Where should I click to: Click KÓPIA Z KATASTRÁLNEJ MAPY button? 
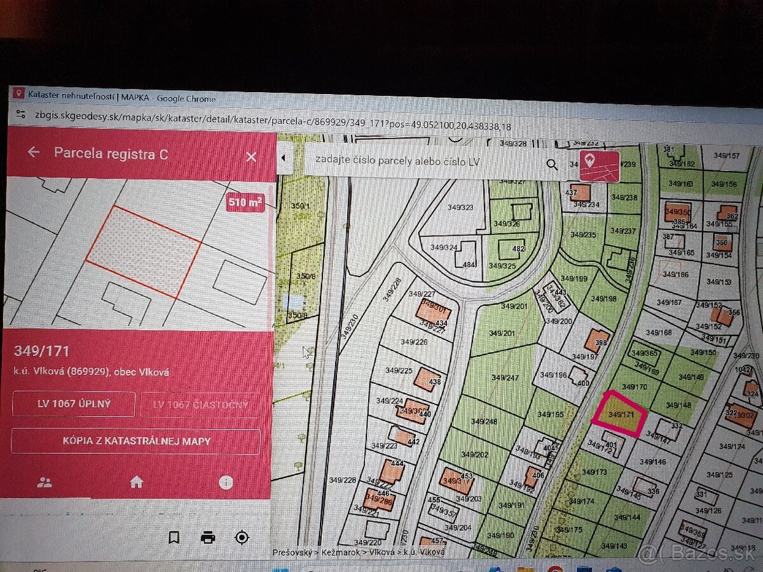pos(135,441)
